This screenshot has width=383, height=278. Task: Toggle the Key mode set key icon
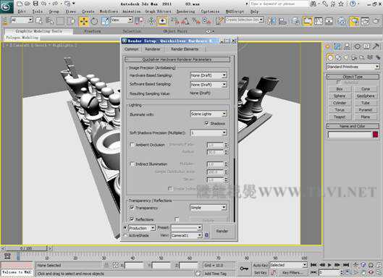tap(244, 269)
